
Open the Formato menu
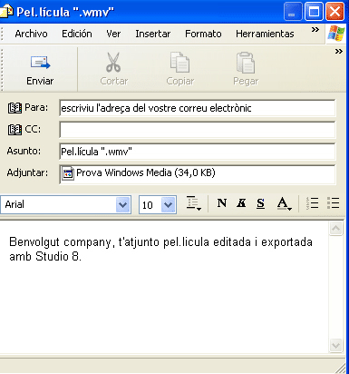point(203,34)
